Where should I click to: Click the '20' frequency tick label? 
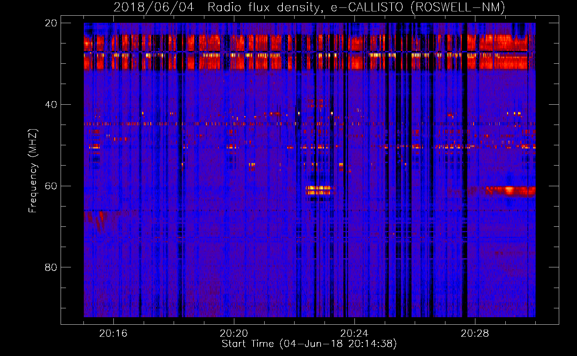click(51, 23)
